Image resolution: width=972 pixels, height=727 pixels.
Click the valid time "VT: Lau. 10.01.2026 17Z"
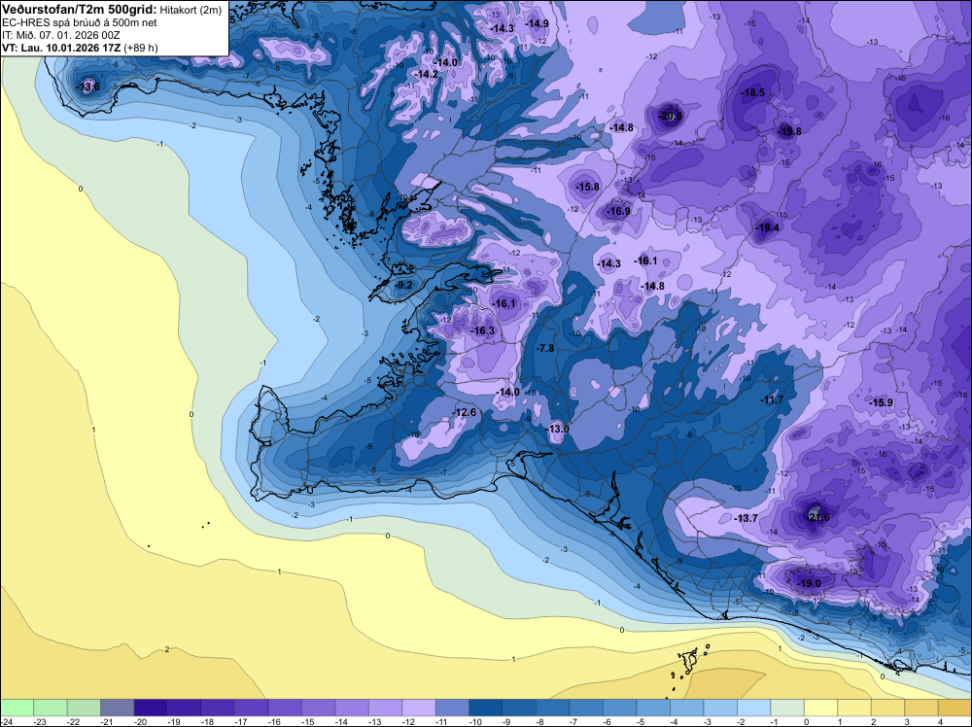pyautogui.click(x=60, y=47)
